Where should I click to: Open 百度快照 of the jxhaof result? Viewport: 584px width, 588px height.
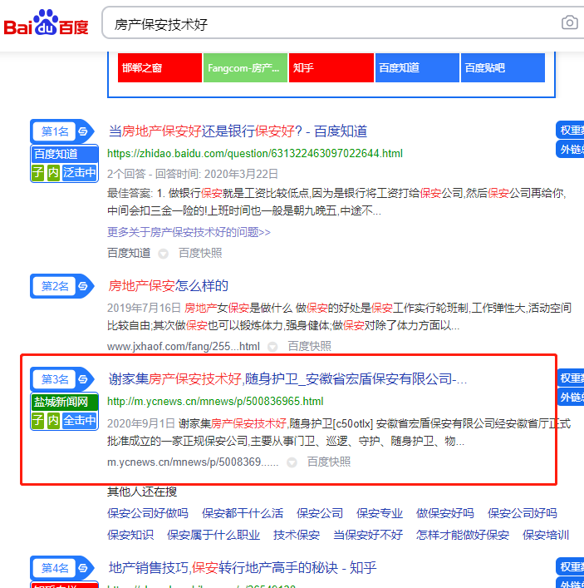point(309,346)
